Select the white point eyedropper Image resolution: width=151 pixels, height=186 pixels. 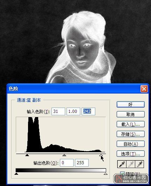tap(139, 164)
